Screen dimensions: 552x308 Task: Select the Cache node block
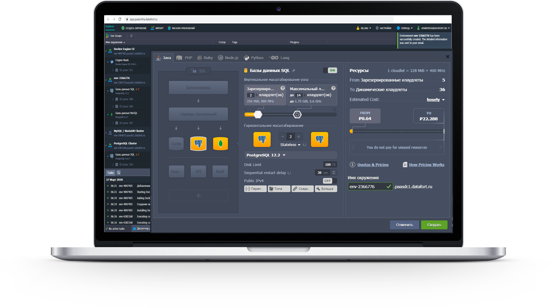(176, 144)
